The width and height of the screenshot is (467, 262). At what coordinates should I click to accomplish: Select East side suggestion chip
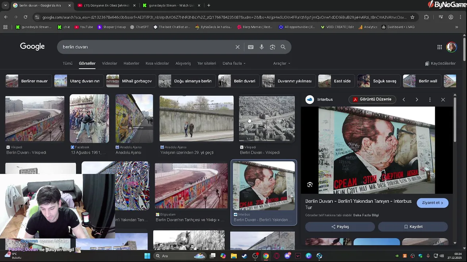(x=336, y=81)
